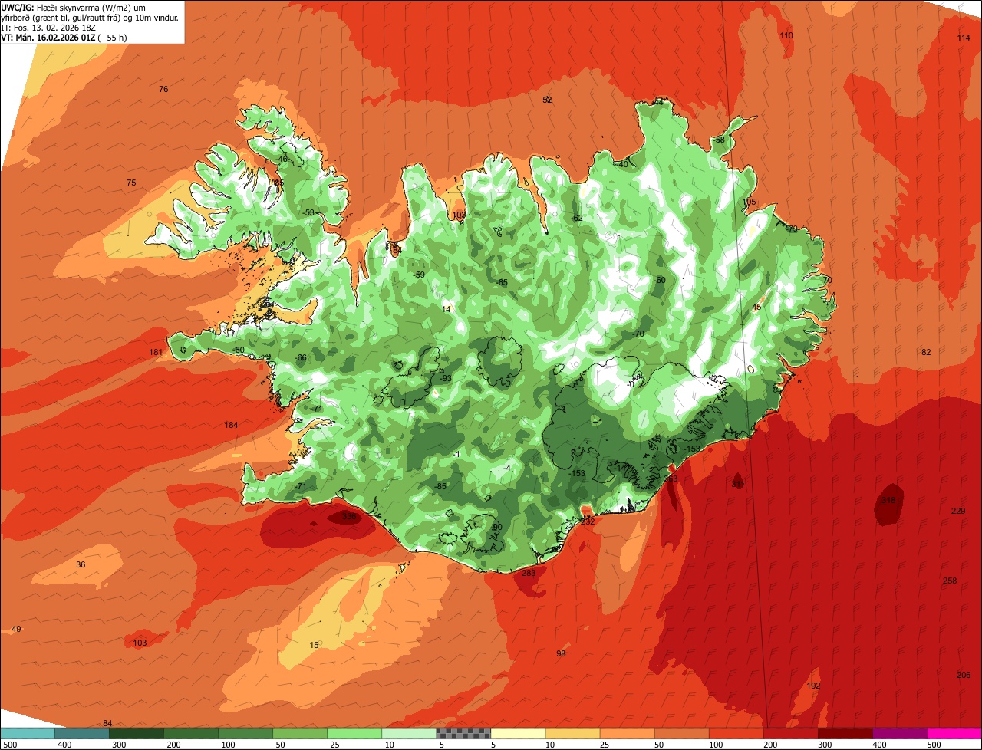This screenshot has height=750, width=982.
Task: Click the map value '229'
Action: tap(958, 511)
